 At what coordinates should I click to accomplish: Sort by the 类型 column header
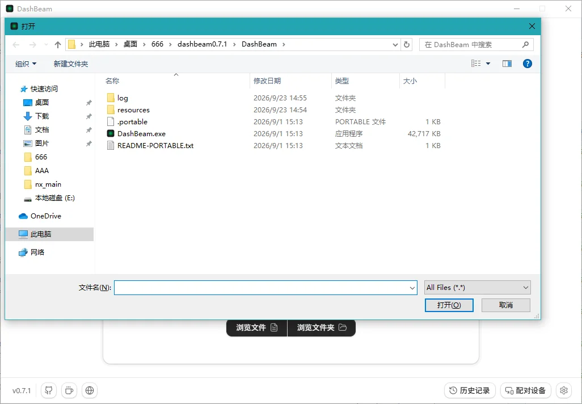(x=342, y=81)
